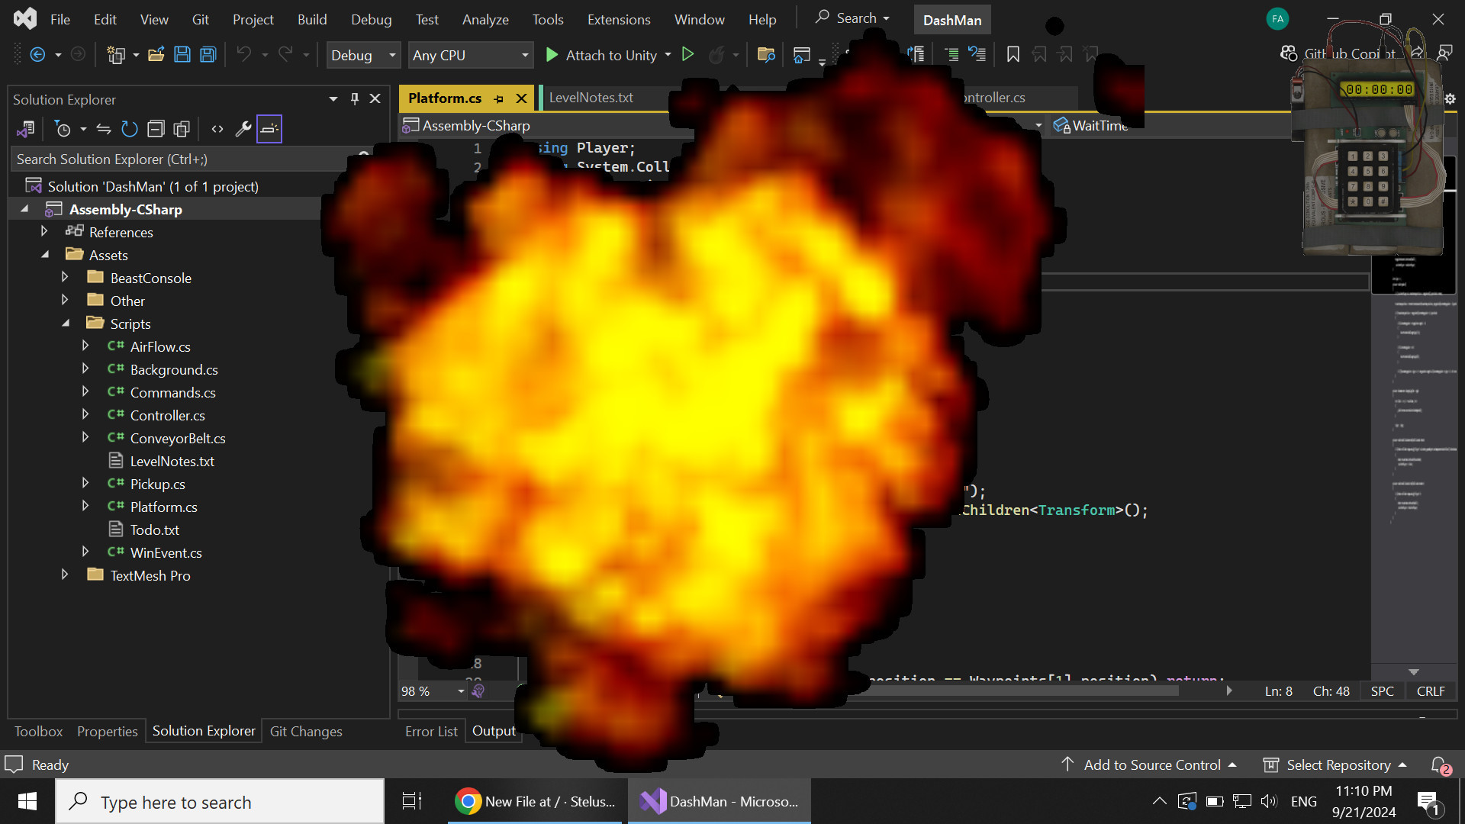Click the Save All toolbar icon
The height and width of the screenshot is (824, 1465).
(208, 55)
